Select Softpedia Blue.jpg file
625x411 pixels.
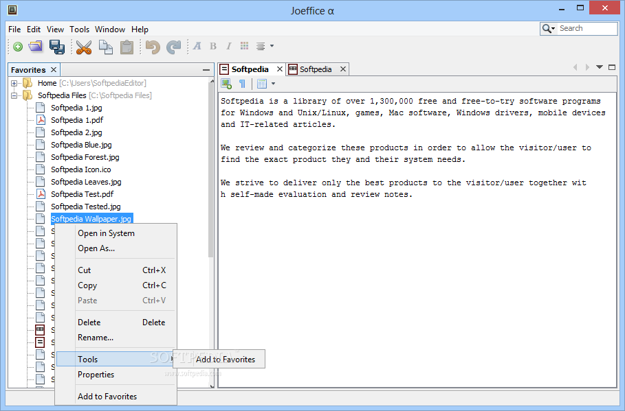[81, 145]
